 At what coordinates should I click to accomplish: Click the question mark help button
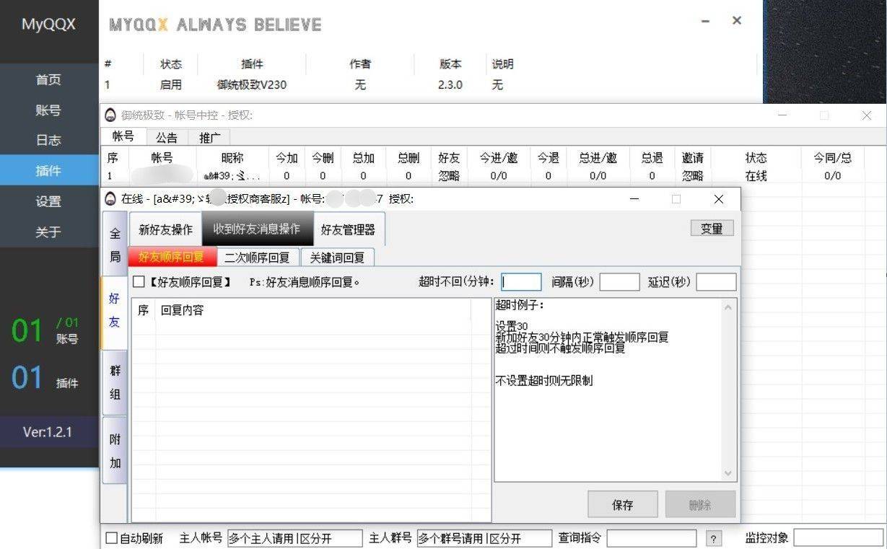[x=713, y=539]
